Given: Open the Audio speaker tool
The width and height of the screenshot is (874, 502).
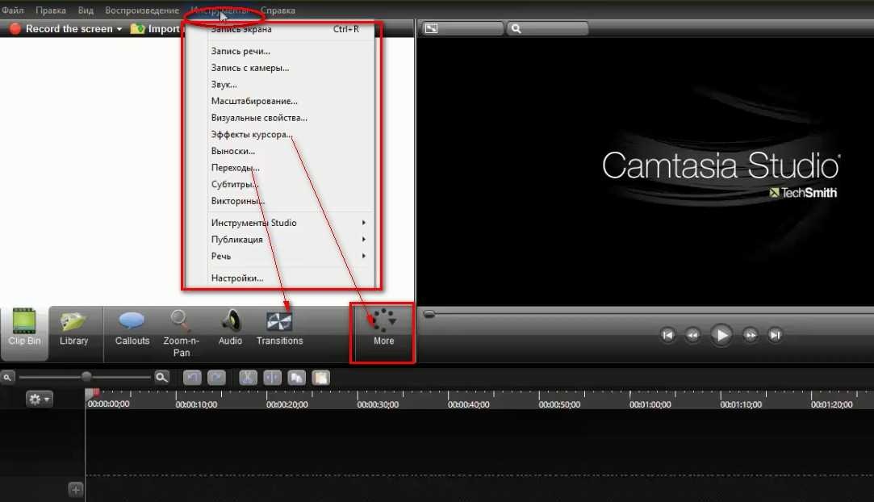Looking at the screenshot, I should click(230, 328).
